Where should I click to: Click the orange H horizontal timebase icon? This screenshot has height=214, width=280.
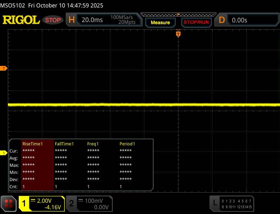(x=72, y=20)
